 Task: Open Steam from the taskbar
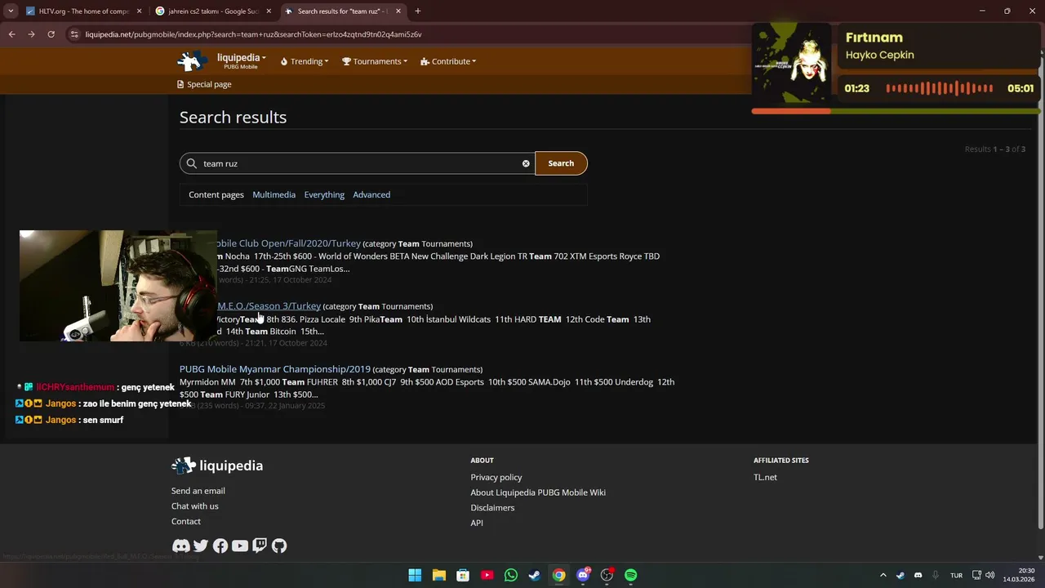pyautogui.click(x=534, y=575)
